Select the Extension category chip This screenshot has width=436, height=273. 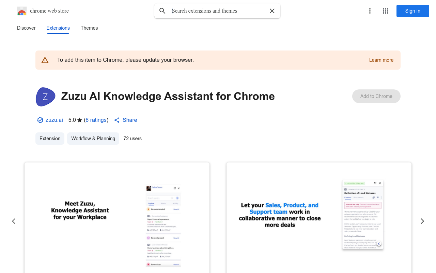[50, 139]
